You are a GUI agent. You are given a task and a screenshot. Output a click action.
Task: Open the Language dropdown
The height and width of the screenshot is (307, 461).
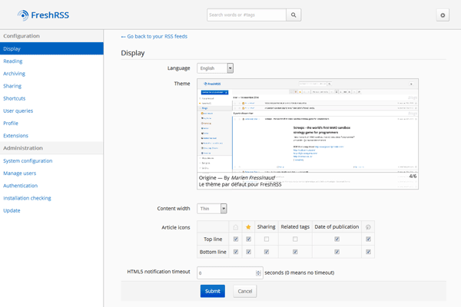(215, 68)
